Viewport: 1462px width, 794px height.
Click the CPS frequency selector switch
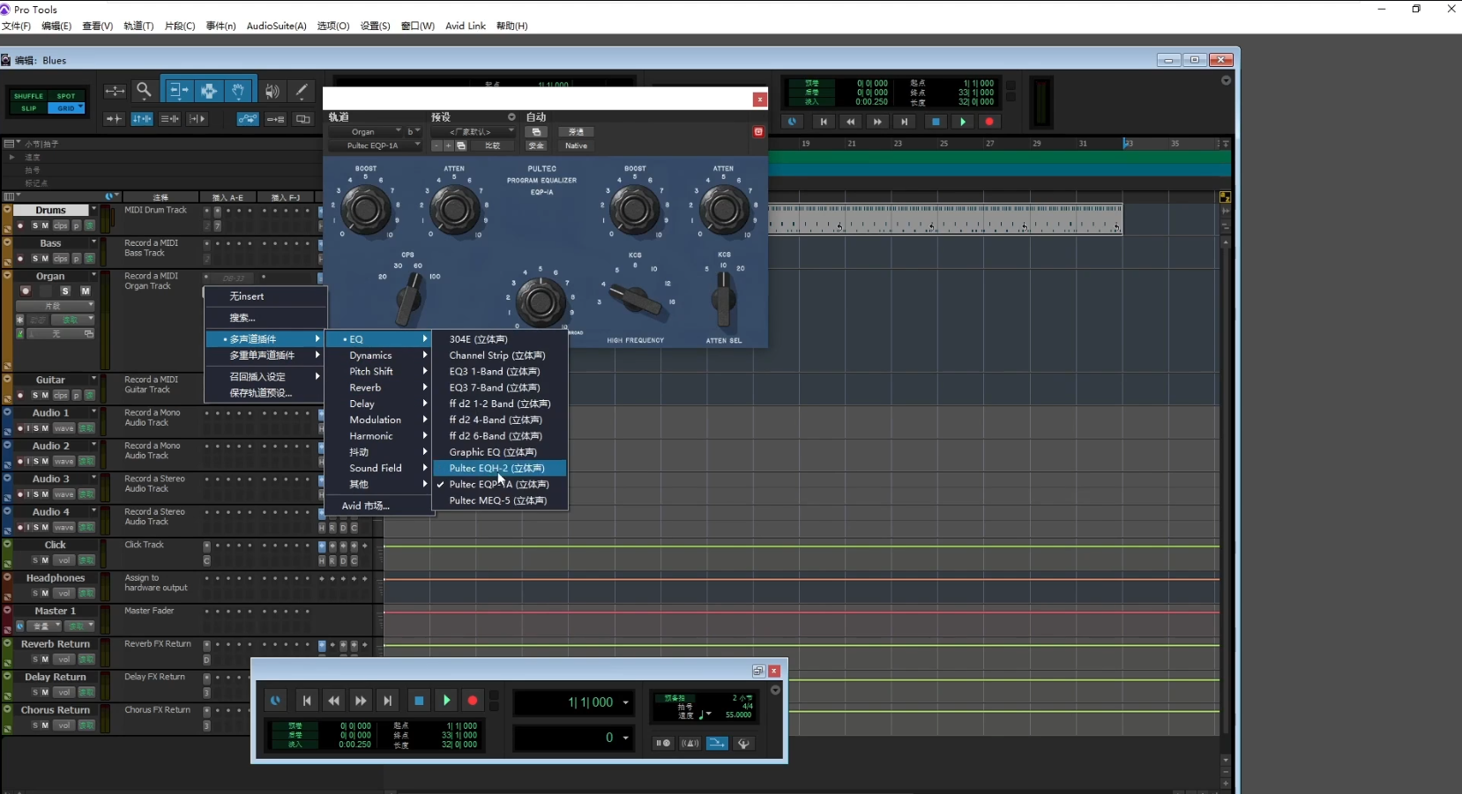(x=408, y=298)
